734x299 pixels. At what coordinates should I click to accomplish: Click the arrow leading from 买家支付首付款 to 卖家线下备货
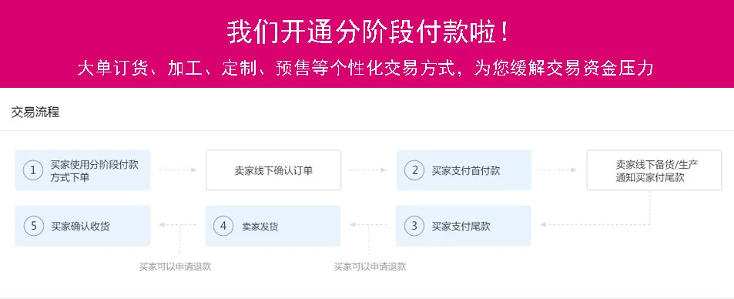[x=558, y=170]
